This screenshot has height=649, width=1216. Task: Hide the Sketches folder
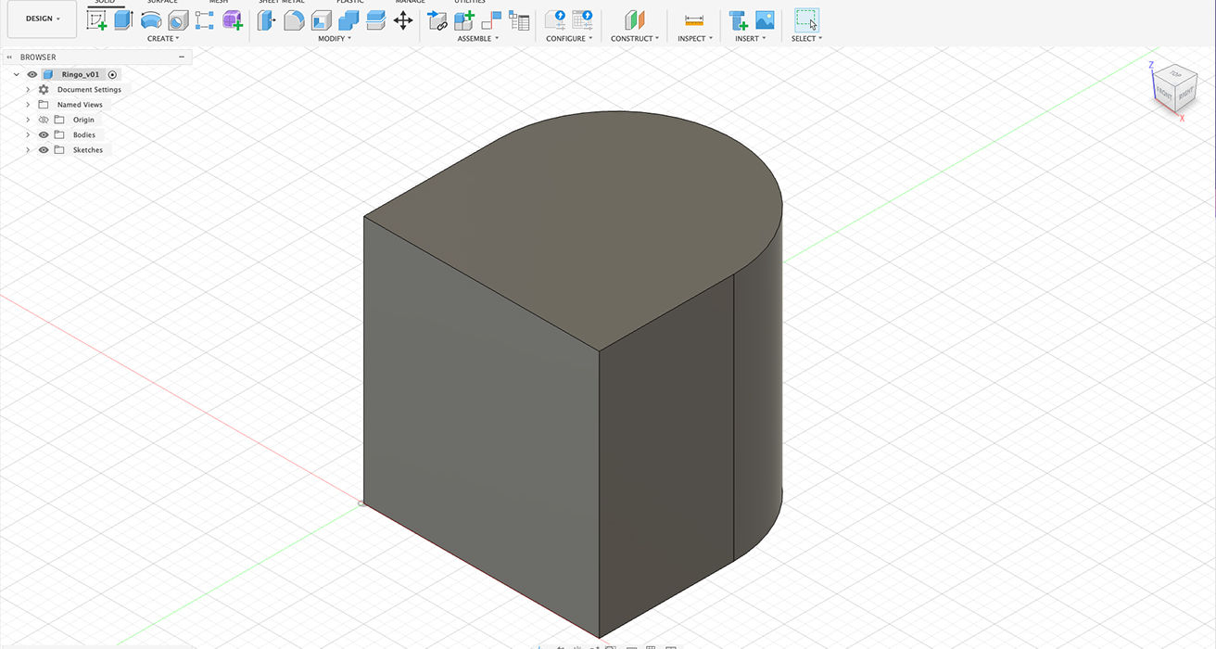coord(44,149)
